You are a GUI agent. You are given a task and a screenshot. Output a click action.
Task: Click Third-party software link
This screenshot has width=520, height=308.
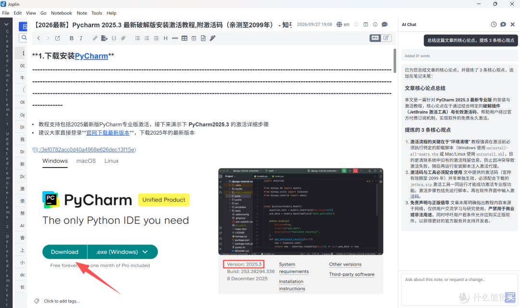(x=351, y=274)
